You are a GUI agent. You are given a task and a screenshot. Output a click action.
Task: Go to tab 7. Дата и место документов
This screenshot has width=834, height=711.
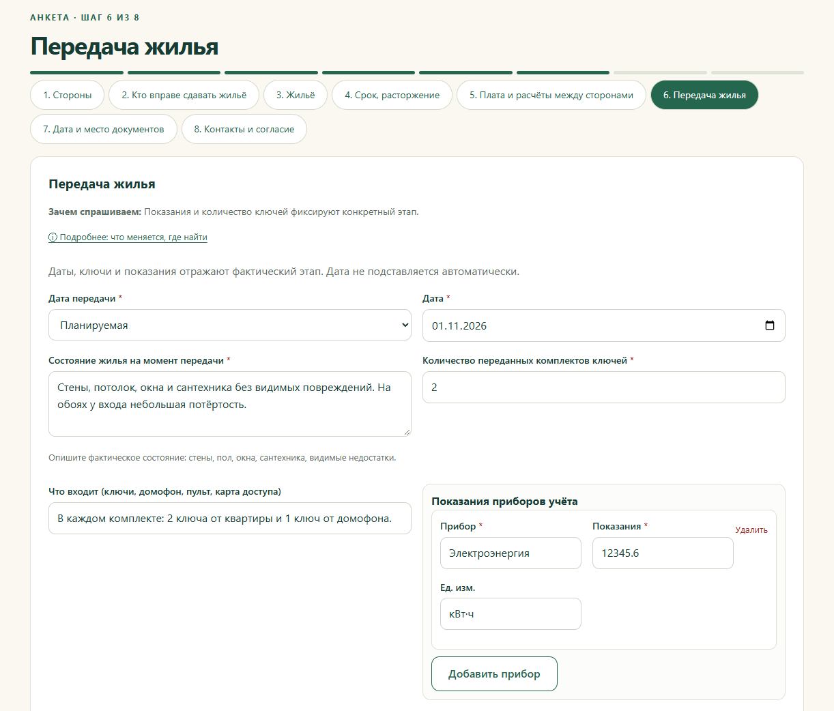coord(104,129)
